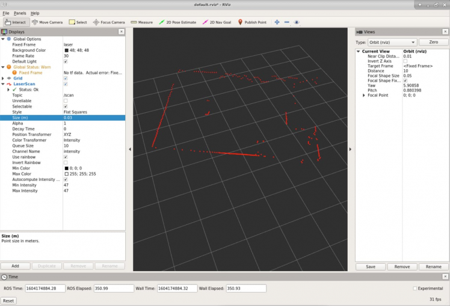Select the Interact tool
Image resolution: width=450 pixels, height=306 pixels.
point(16,22)
